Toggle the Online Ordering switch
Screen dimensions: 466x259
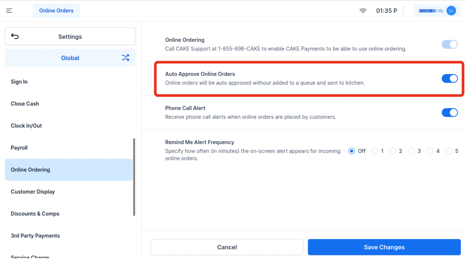coord(450,44)
